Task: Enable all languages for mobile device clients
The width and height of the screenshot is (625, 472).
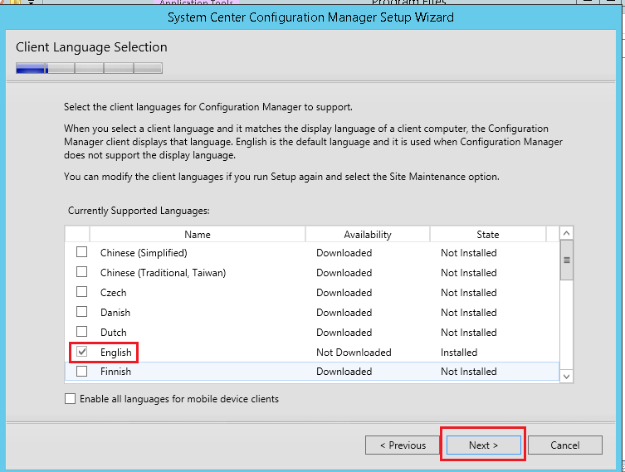Action: pyautogui.click(x=70, y=399)
